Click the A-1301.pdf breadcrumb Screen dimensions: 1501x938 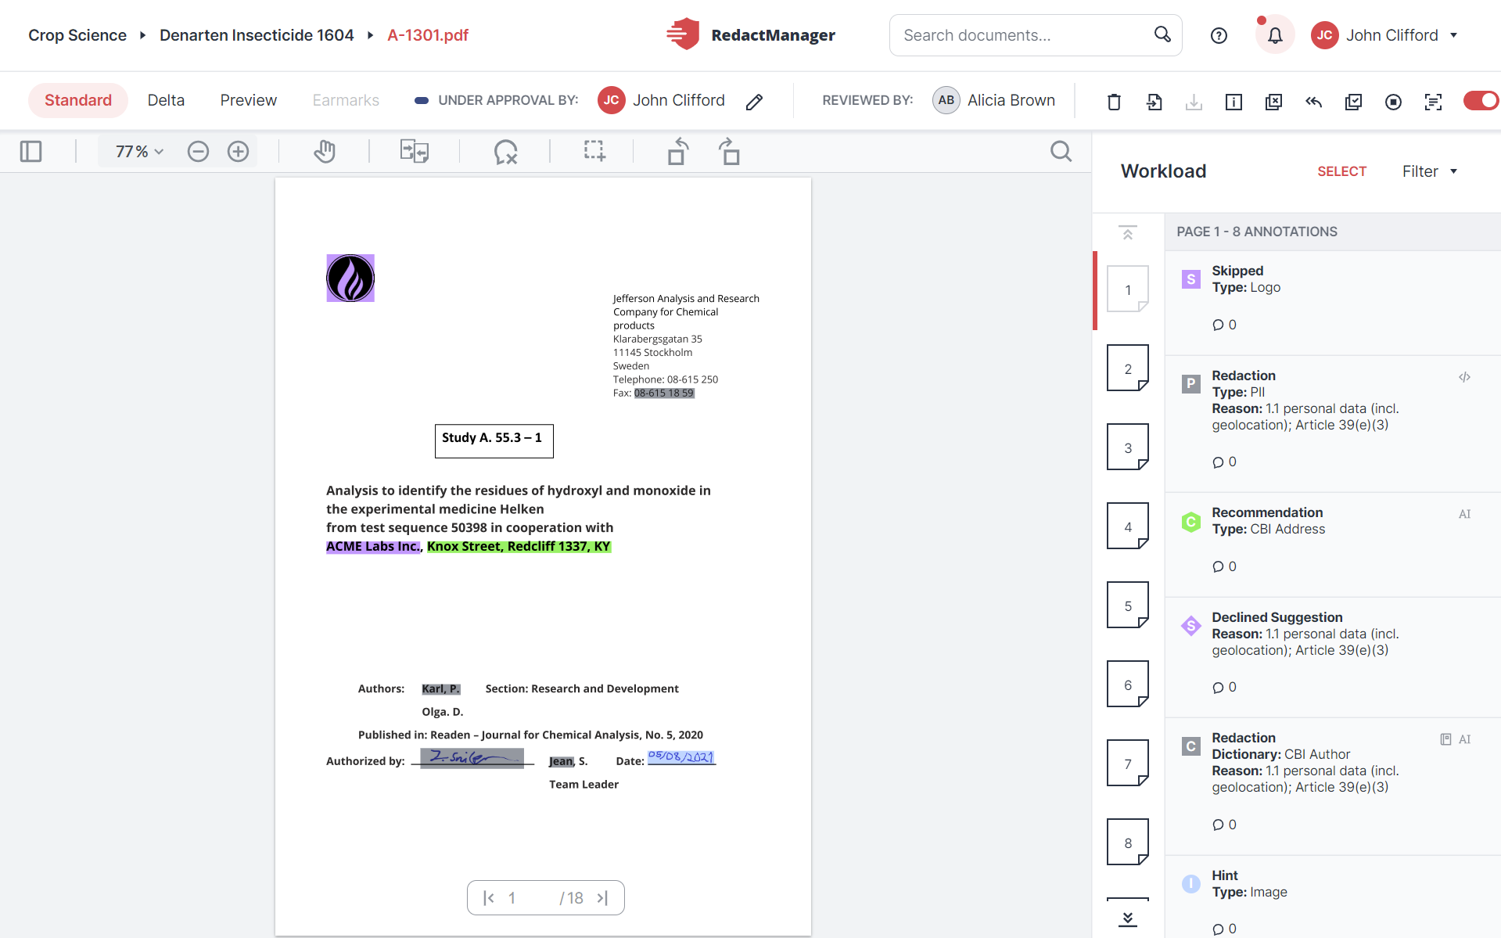428,35
